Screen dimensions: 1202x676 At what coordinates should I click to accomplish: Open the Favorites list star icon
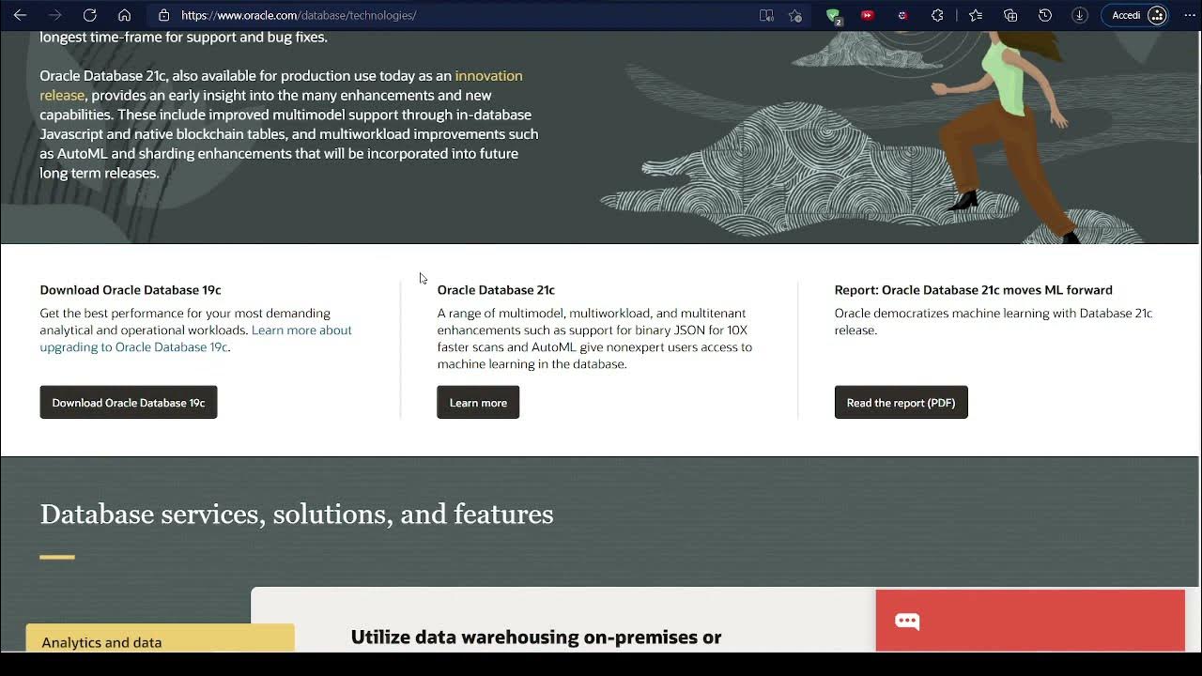coord(976,15)
